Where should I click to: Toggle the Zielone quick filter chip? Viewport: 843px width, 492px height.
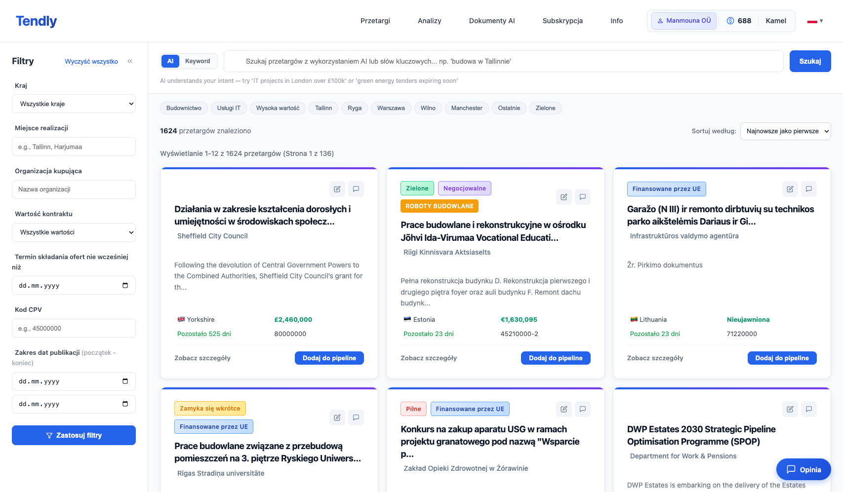545,108
